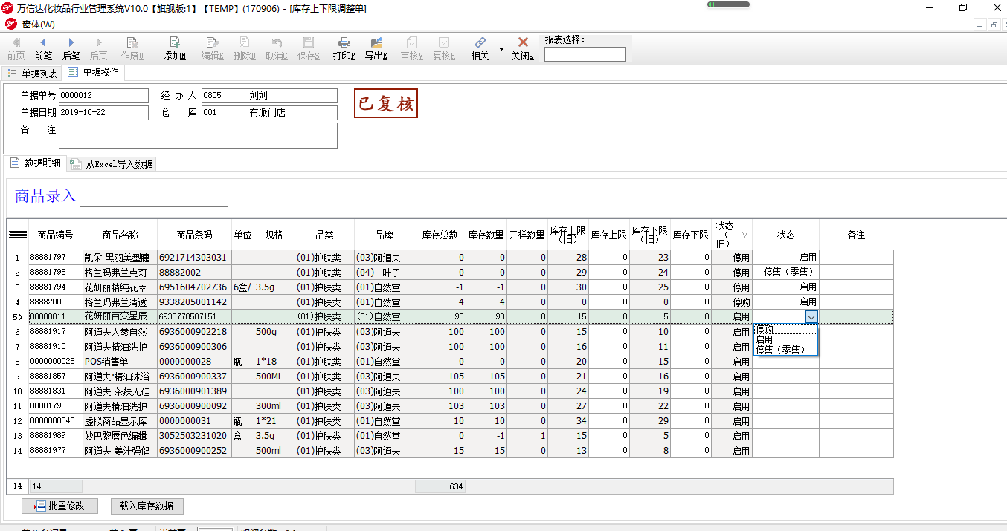Image resolution: width=1007 pixels, height=531 pixels.
Task: Print the document (打印)
Action: point(344,49)
